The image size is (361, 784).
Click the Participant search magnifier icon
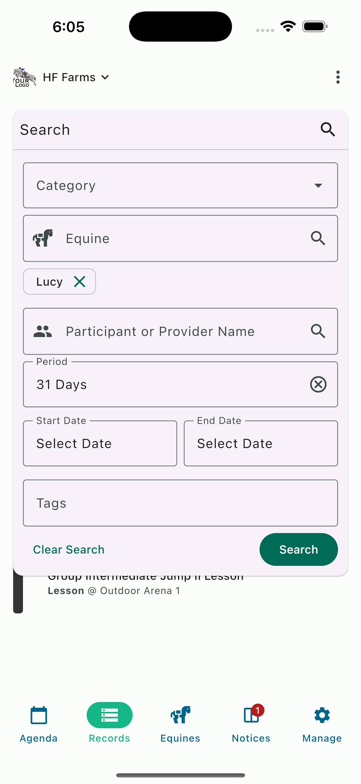(318, 331)
